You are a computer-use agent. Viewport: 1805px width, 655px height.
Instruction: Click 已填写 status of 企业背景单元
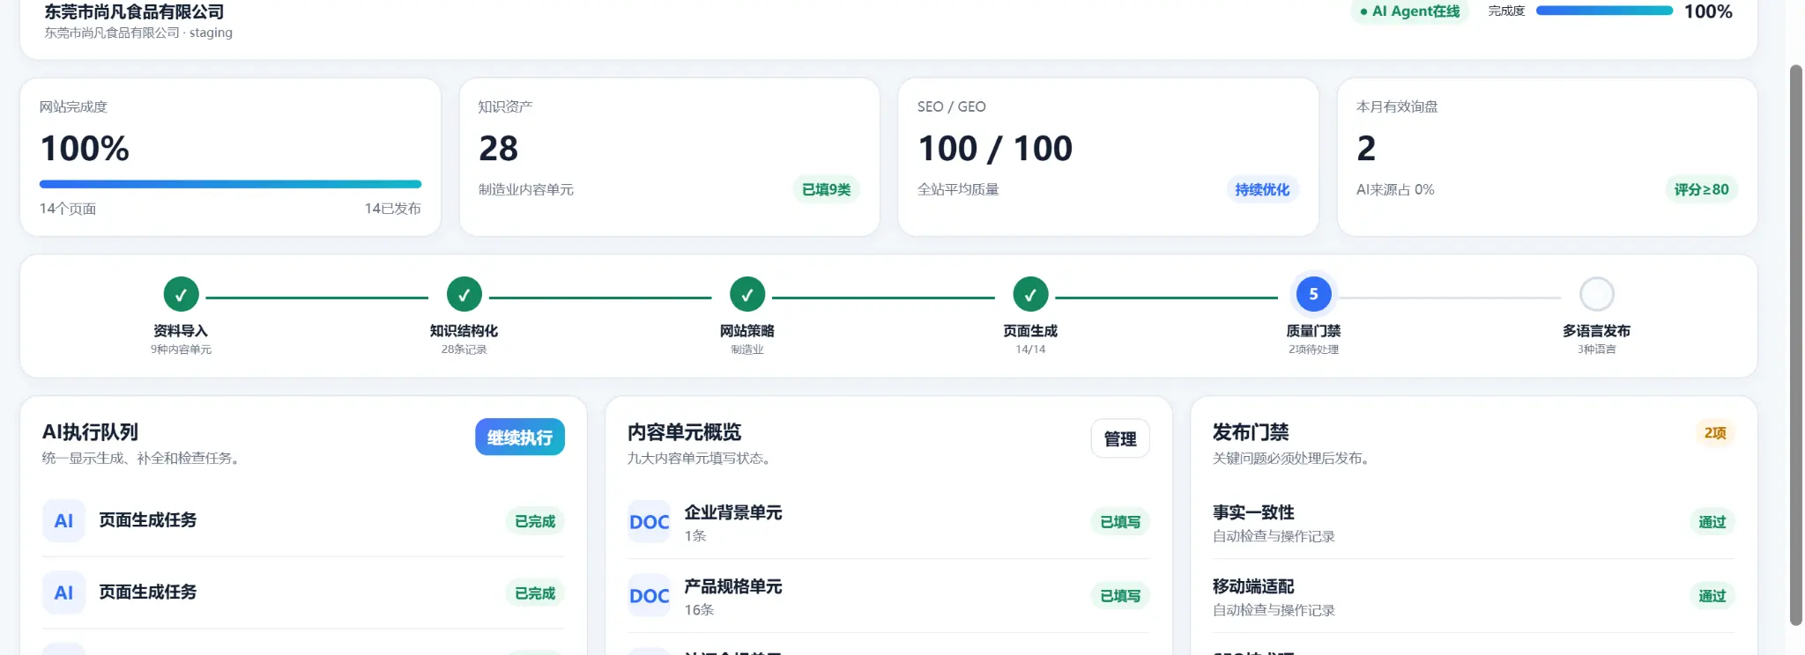tap(1120, 522)
